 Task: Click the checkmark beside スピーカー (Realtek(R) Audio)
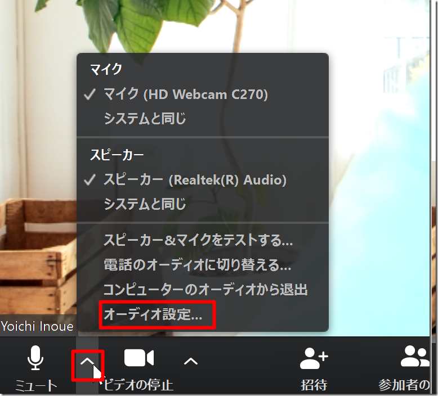[x=90, y=180]
